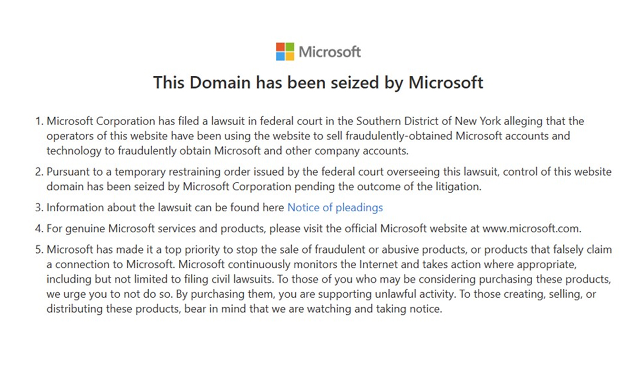Select the list number 3 marker
640x382 pixels.
pos(39,207)
